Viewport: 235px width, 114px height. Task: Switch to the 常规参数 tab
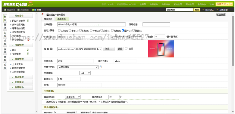(x=48, y=19)
